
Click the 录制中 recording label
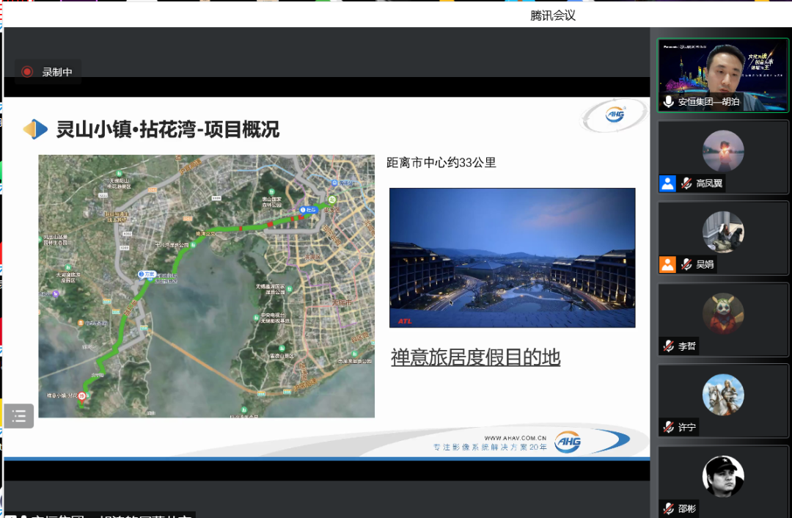pos(57,72)
